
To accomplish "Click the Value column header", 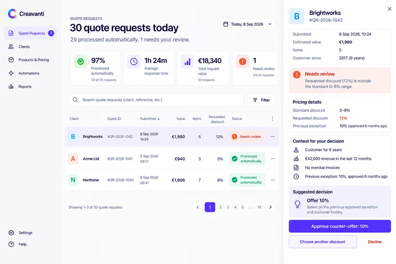I will [181, 119].
